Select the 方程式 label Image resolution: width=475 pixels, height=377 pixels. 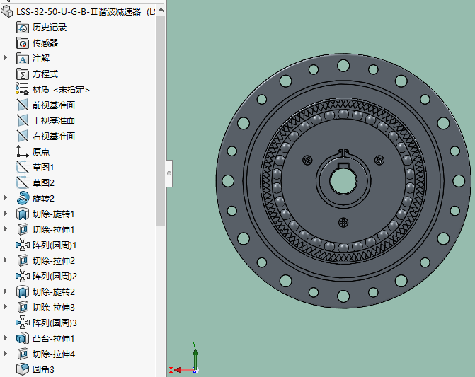pyautogui.click(x=45, y=74)
